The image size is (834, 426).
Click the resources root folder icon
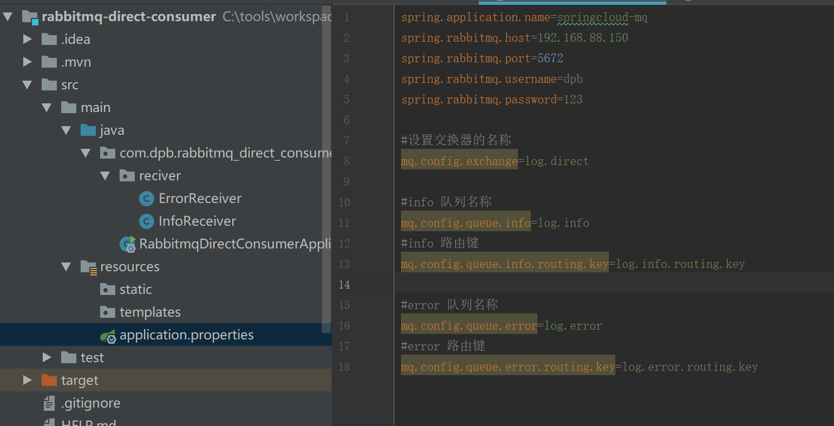click(88, 267)
